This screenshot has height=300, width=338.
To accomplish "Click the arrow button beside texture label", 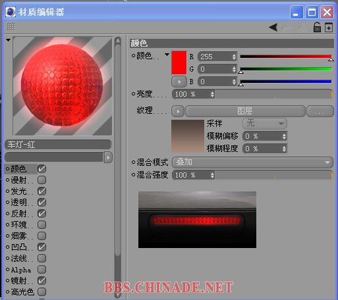I will click(178, 111).
